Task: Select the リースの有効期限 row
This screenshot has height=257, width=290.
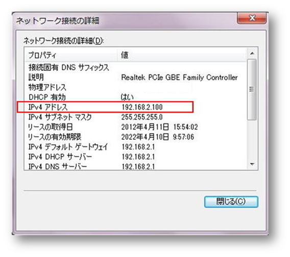Action: 136,137
